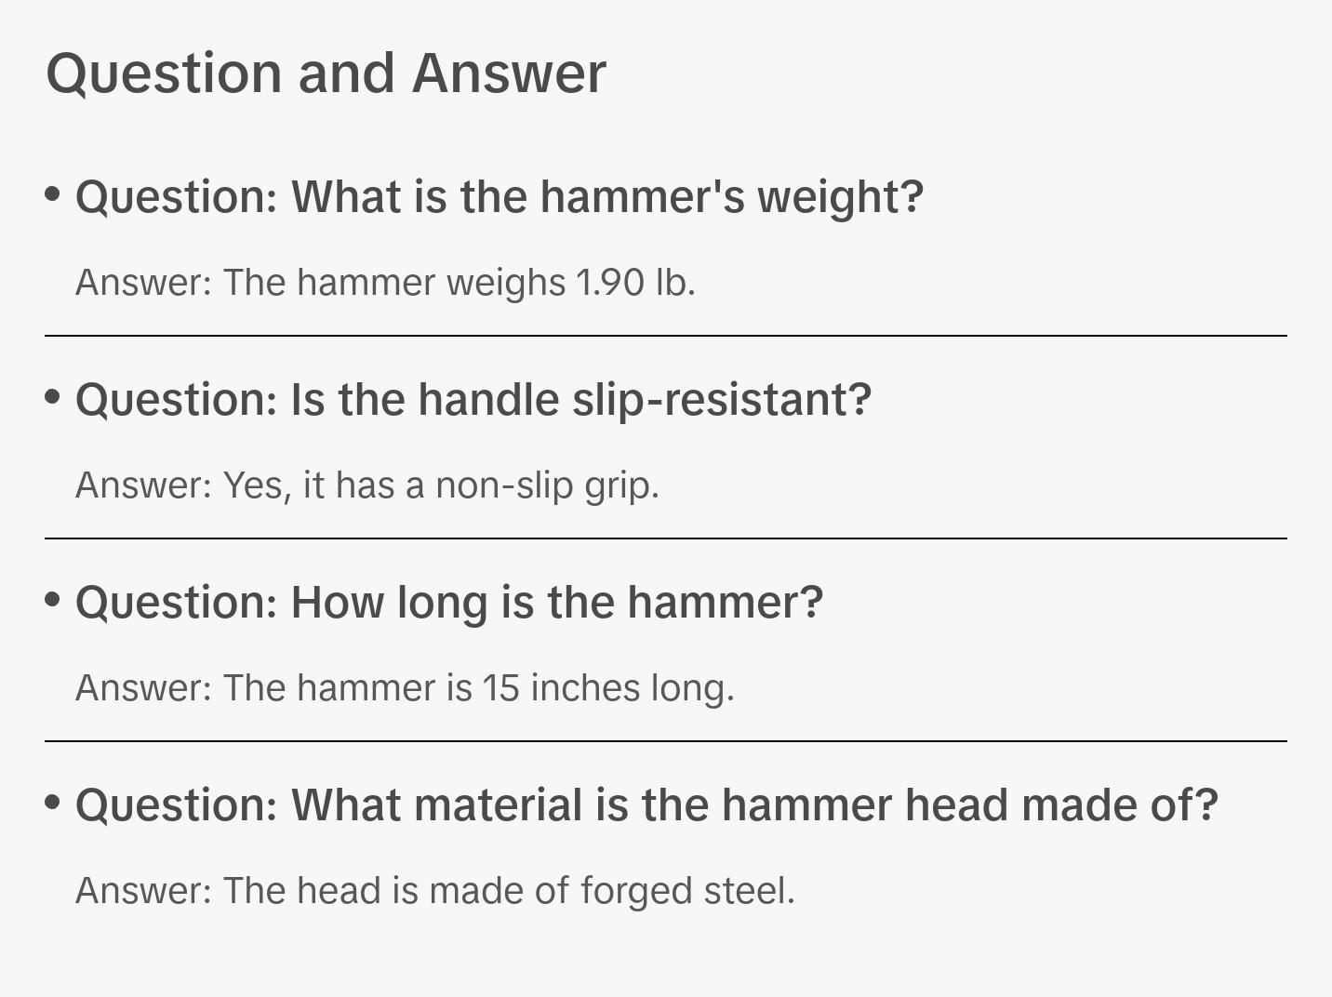Select the hammer's weight question
The height and width of the screenshot is (997, 1332).
(x=499, y=197)
